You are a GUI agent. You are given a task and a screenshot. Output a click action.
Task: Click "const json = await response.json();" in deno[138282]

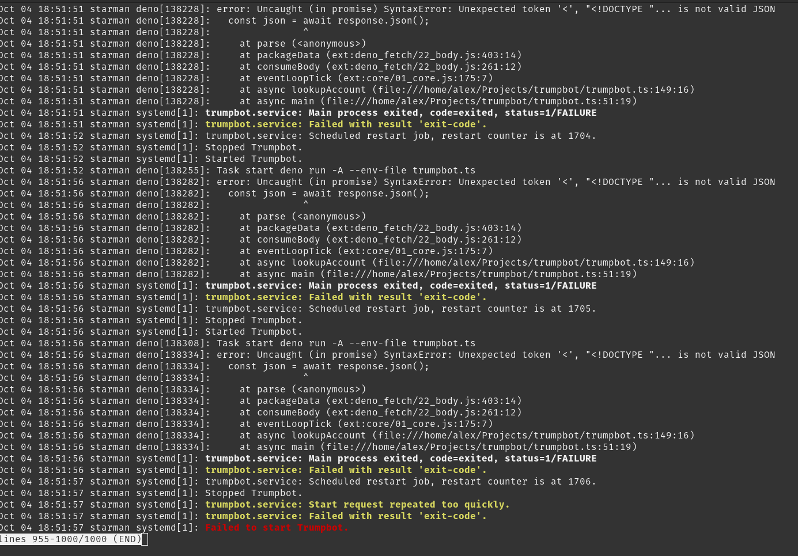pos(328,194)
